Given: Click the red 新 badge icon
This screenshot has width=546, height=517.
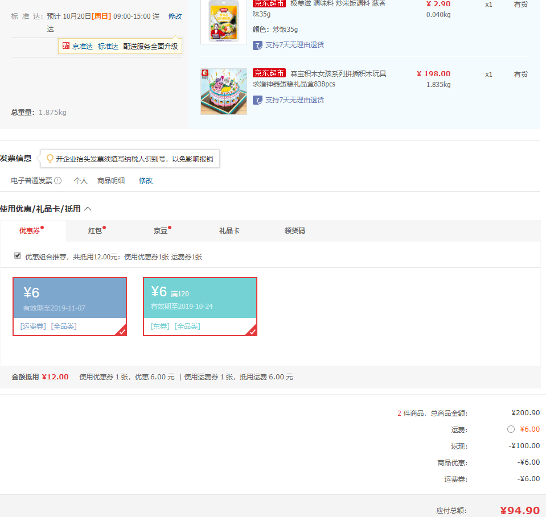Looking at the screenshot, I should [x=66, y=46].
